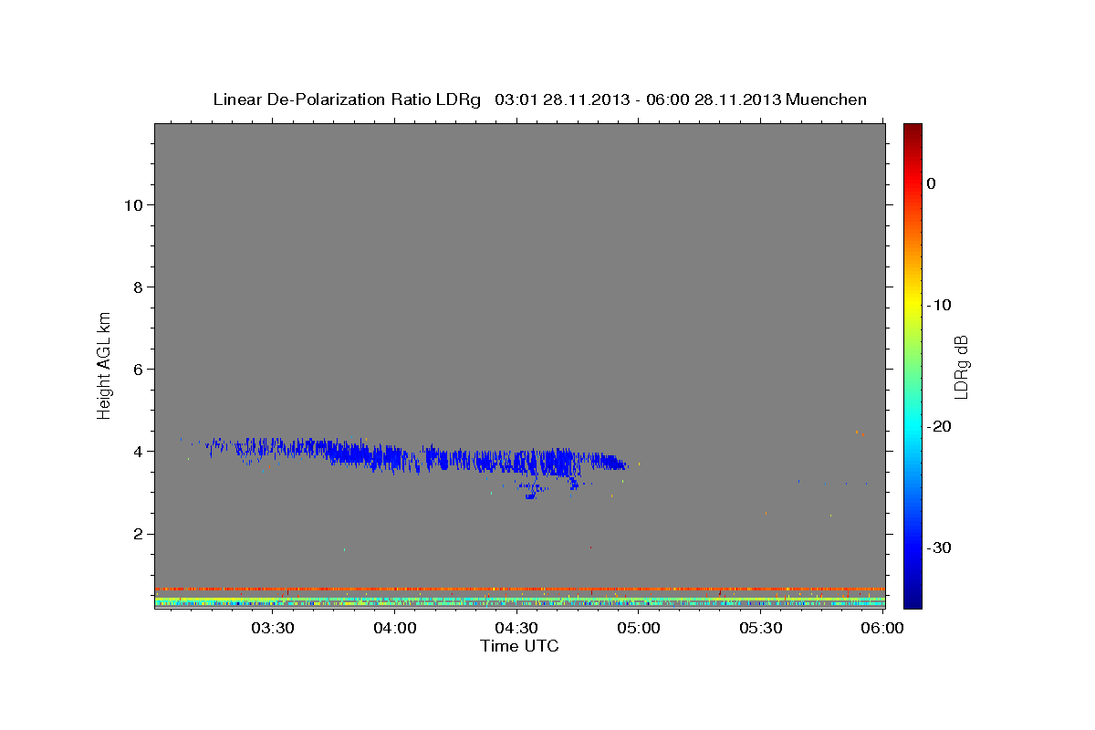Click the height tick label 2
Viewport: 1095px width, 730px height.
tap(138, 534)
